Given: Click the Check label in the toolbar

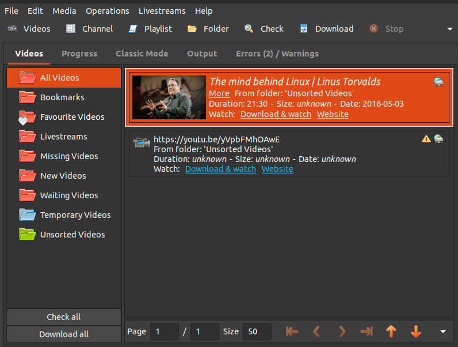Looking at the screenshot, I should click(x=272, y=29).
